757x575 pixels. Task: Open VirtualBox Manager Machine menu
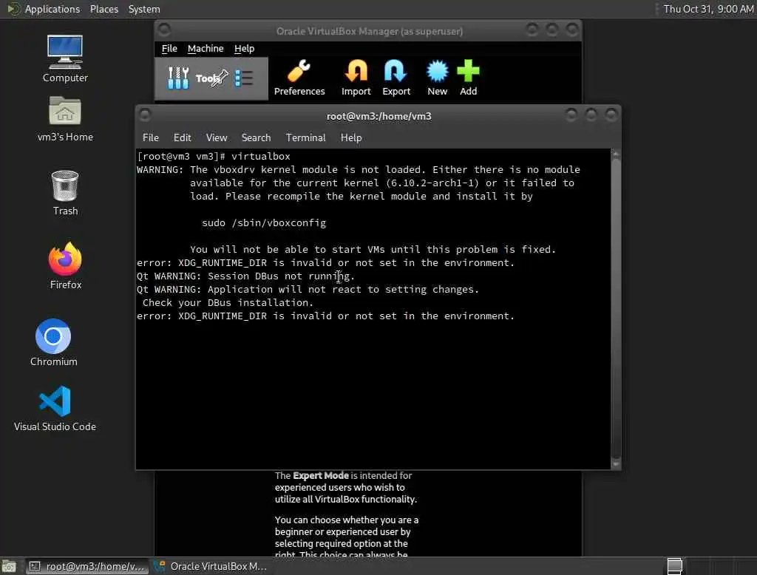[206, 48]
